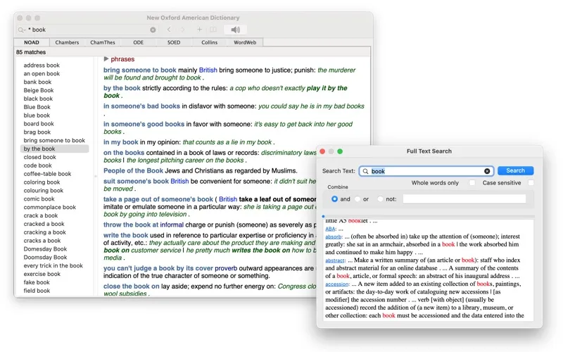Image resolution: width=563 pixels, height=352 pixels.
Task: Open the abstract result link
Action: coord(335,260)
